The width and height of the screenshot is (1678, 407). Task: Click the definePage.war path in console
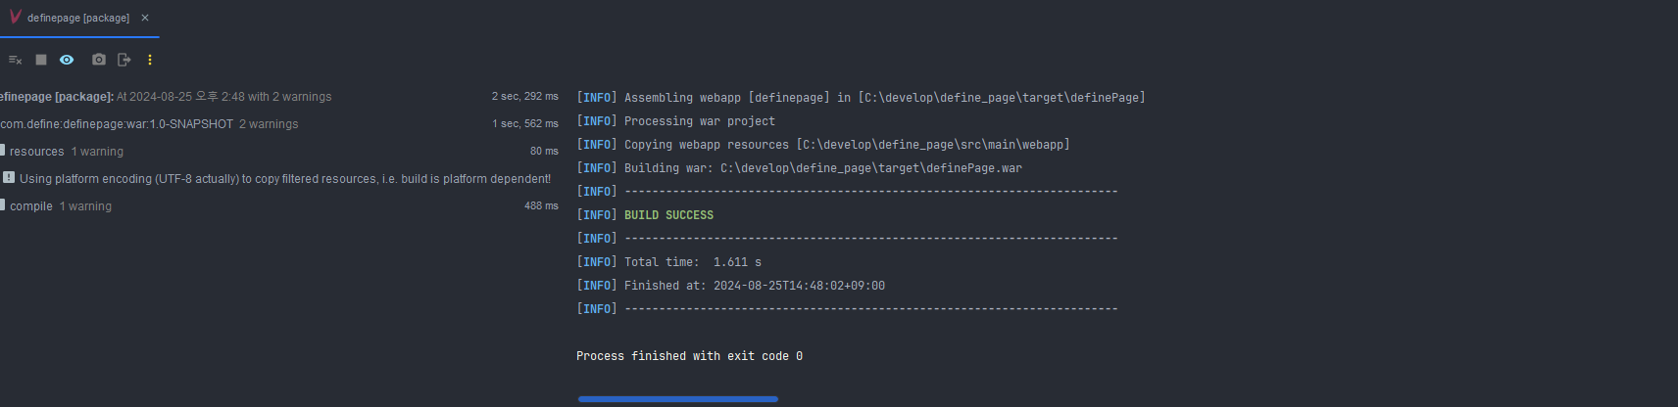871,168
